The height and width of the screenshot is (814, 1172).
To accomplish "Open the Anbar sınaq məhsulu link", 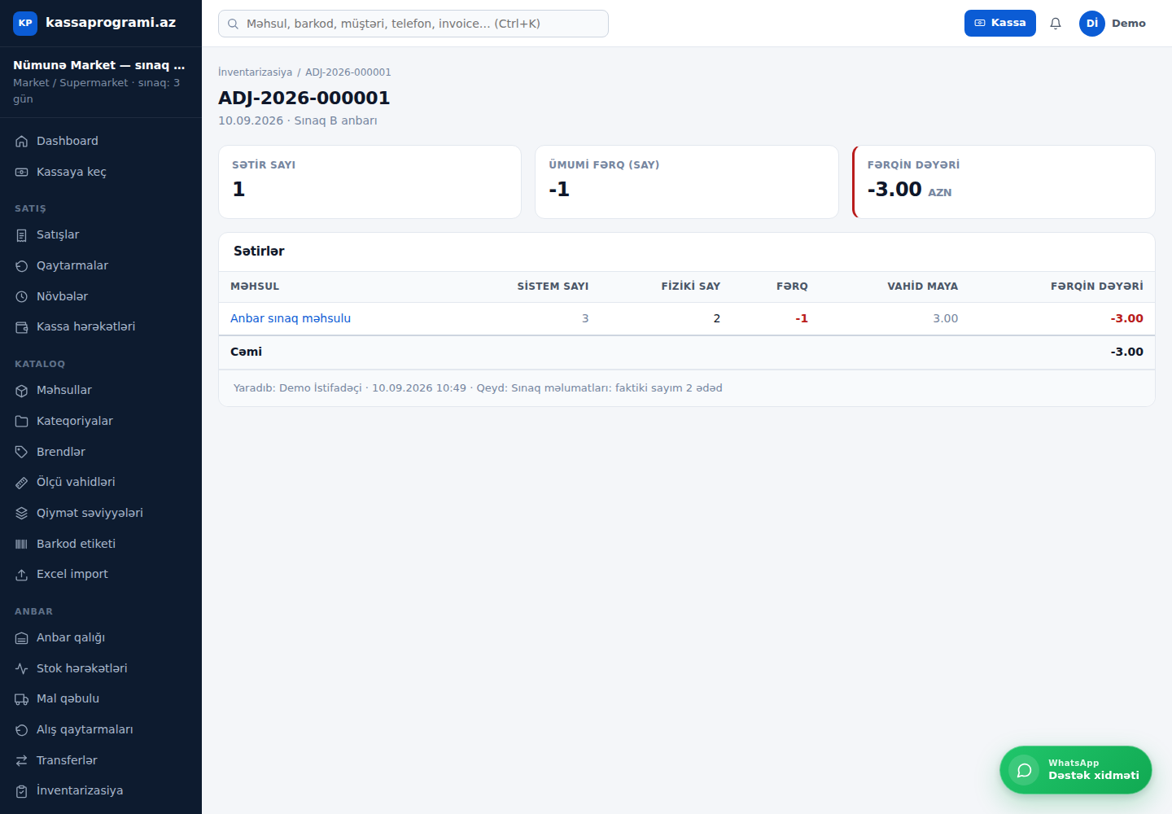I will pos(291,318).
